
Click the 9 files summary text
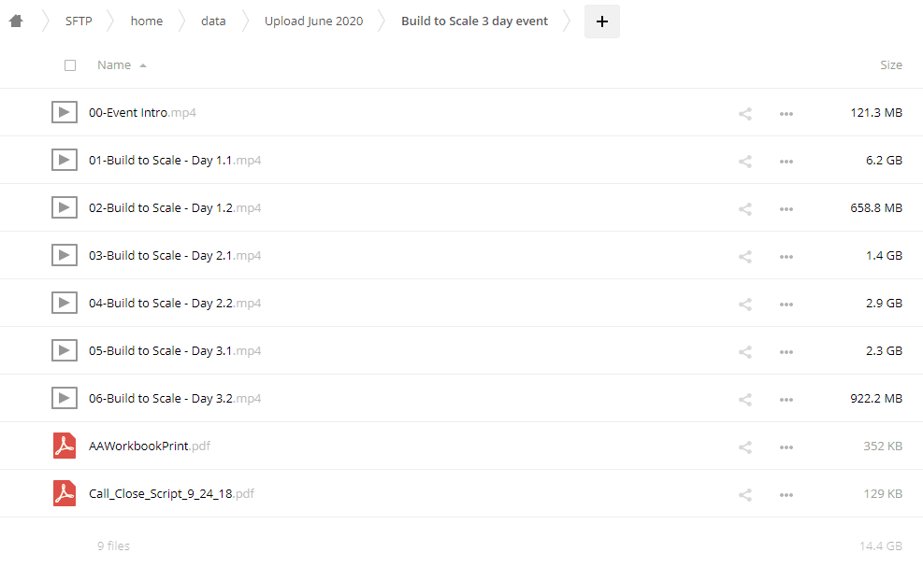113,546
